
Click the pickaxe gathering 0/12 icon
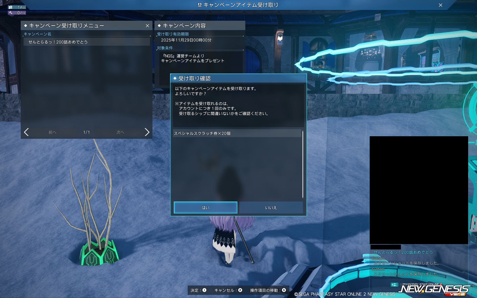(x=11, y=13)
